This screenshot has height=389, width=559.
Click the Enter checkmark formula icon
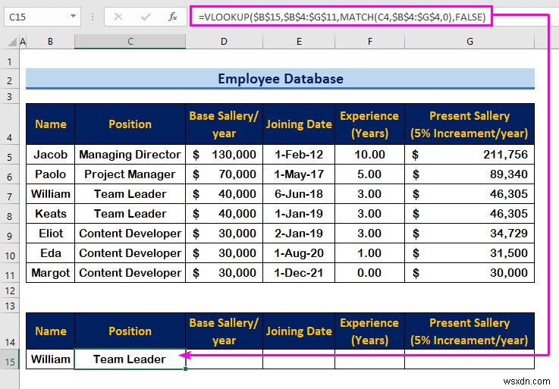pyautogui.click(x=146, y=17)
